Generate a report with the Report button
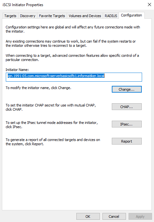The image size is (154, 222). pyautogui.click(x=127, y=141)
